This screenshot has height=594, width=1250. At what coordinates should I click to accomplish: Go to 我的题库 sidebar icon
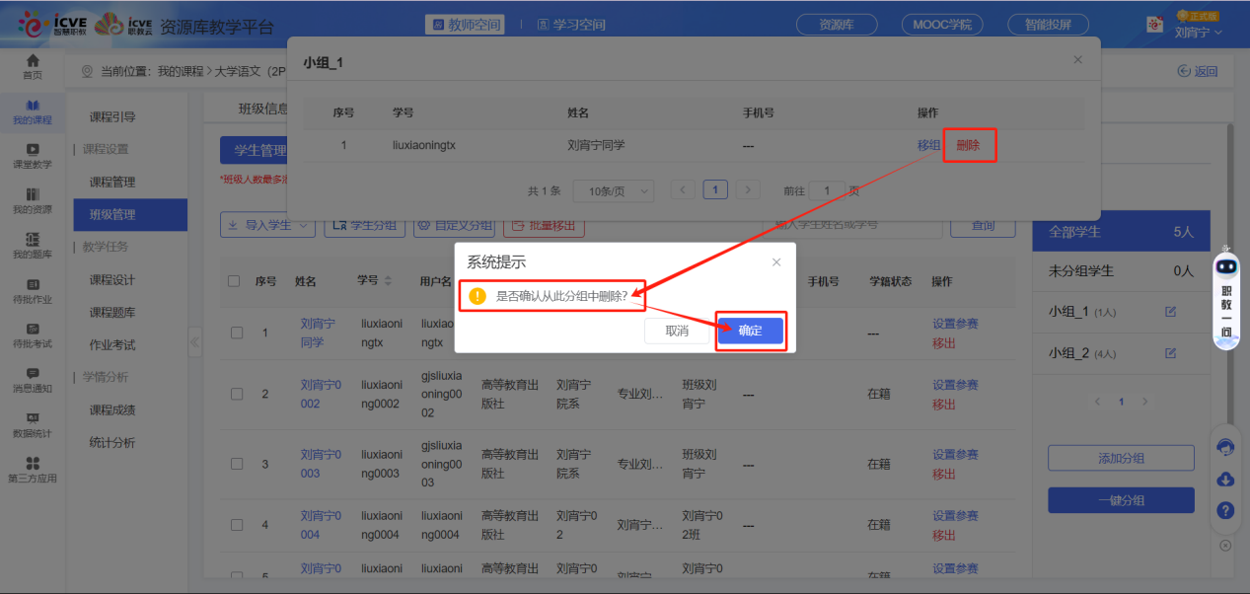coord(33,245)
